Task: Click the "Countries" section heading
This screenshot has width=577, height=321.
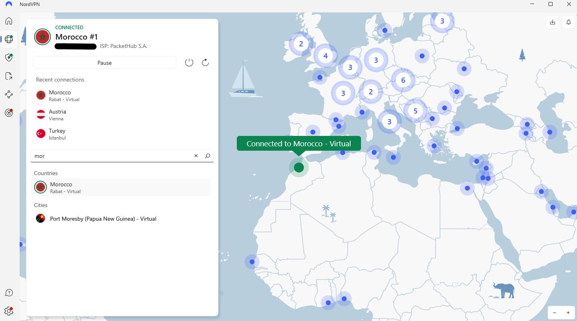Action: pyautogui.click(x=46, y=173)
